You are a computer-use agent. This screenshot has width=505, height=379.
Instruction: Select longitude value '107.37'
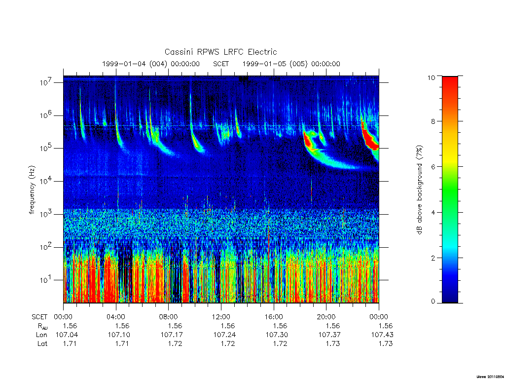click(329, 335)
